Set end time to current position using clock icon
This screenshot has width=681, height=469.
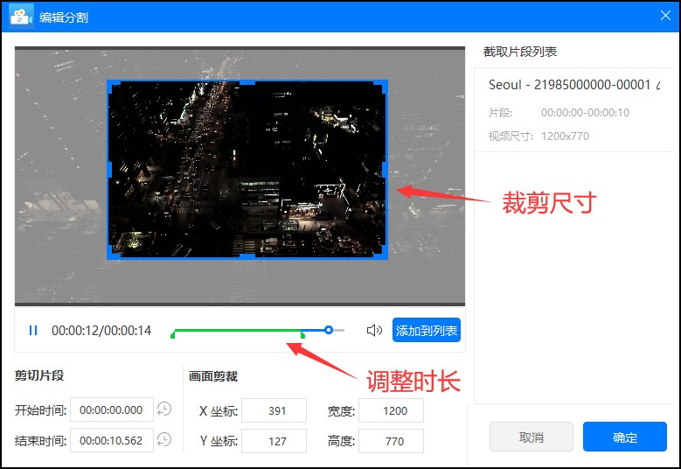tap(164, 439)
